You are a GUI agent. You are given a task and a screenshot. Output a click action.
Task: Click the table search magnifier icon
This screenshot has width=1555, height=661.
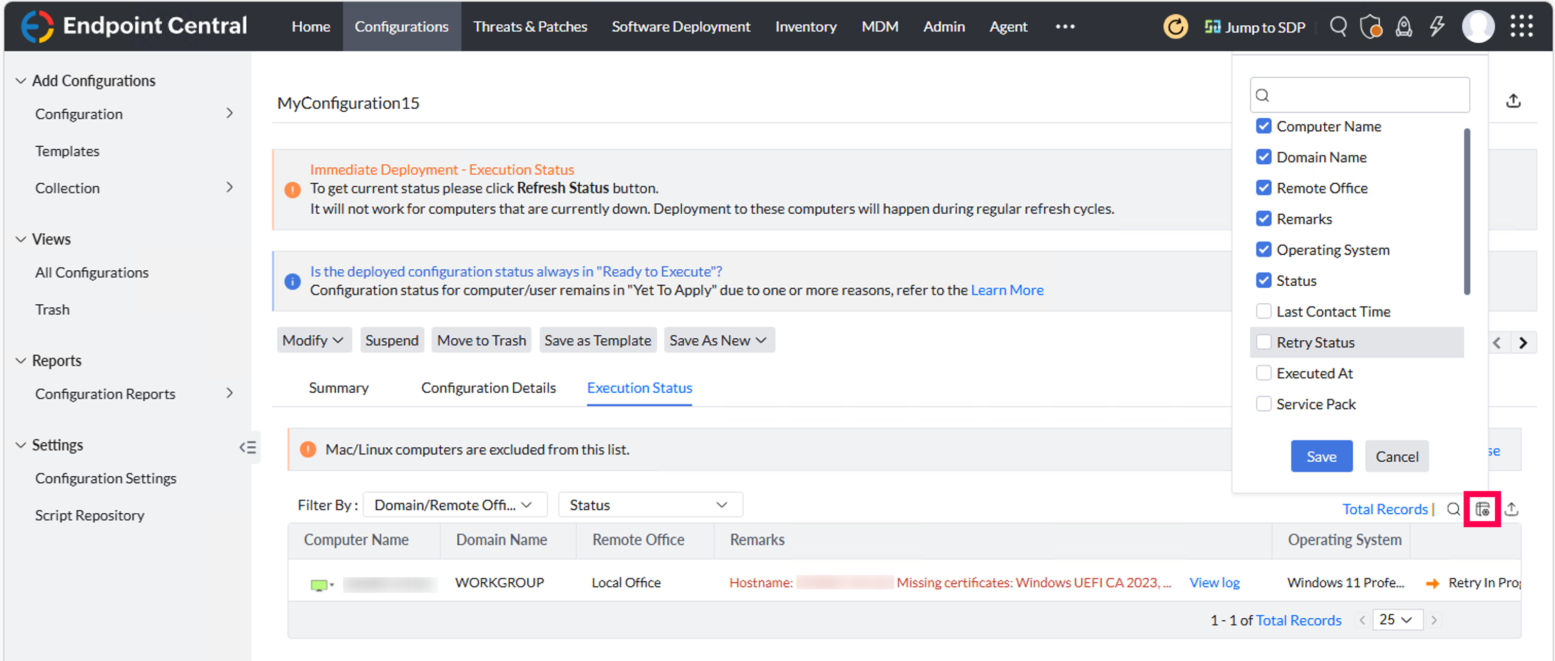pos(1454,509)
